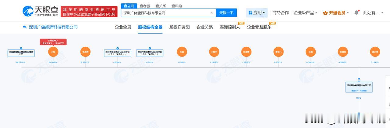Open the 此处有... account dropdown
Image resolution: width=390 pixels, height=128 pixels.
(x=374, y=13)
